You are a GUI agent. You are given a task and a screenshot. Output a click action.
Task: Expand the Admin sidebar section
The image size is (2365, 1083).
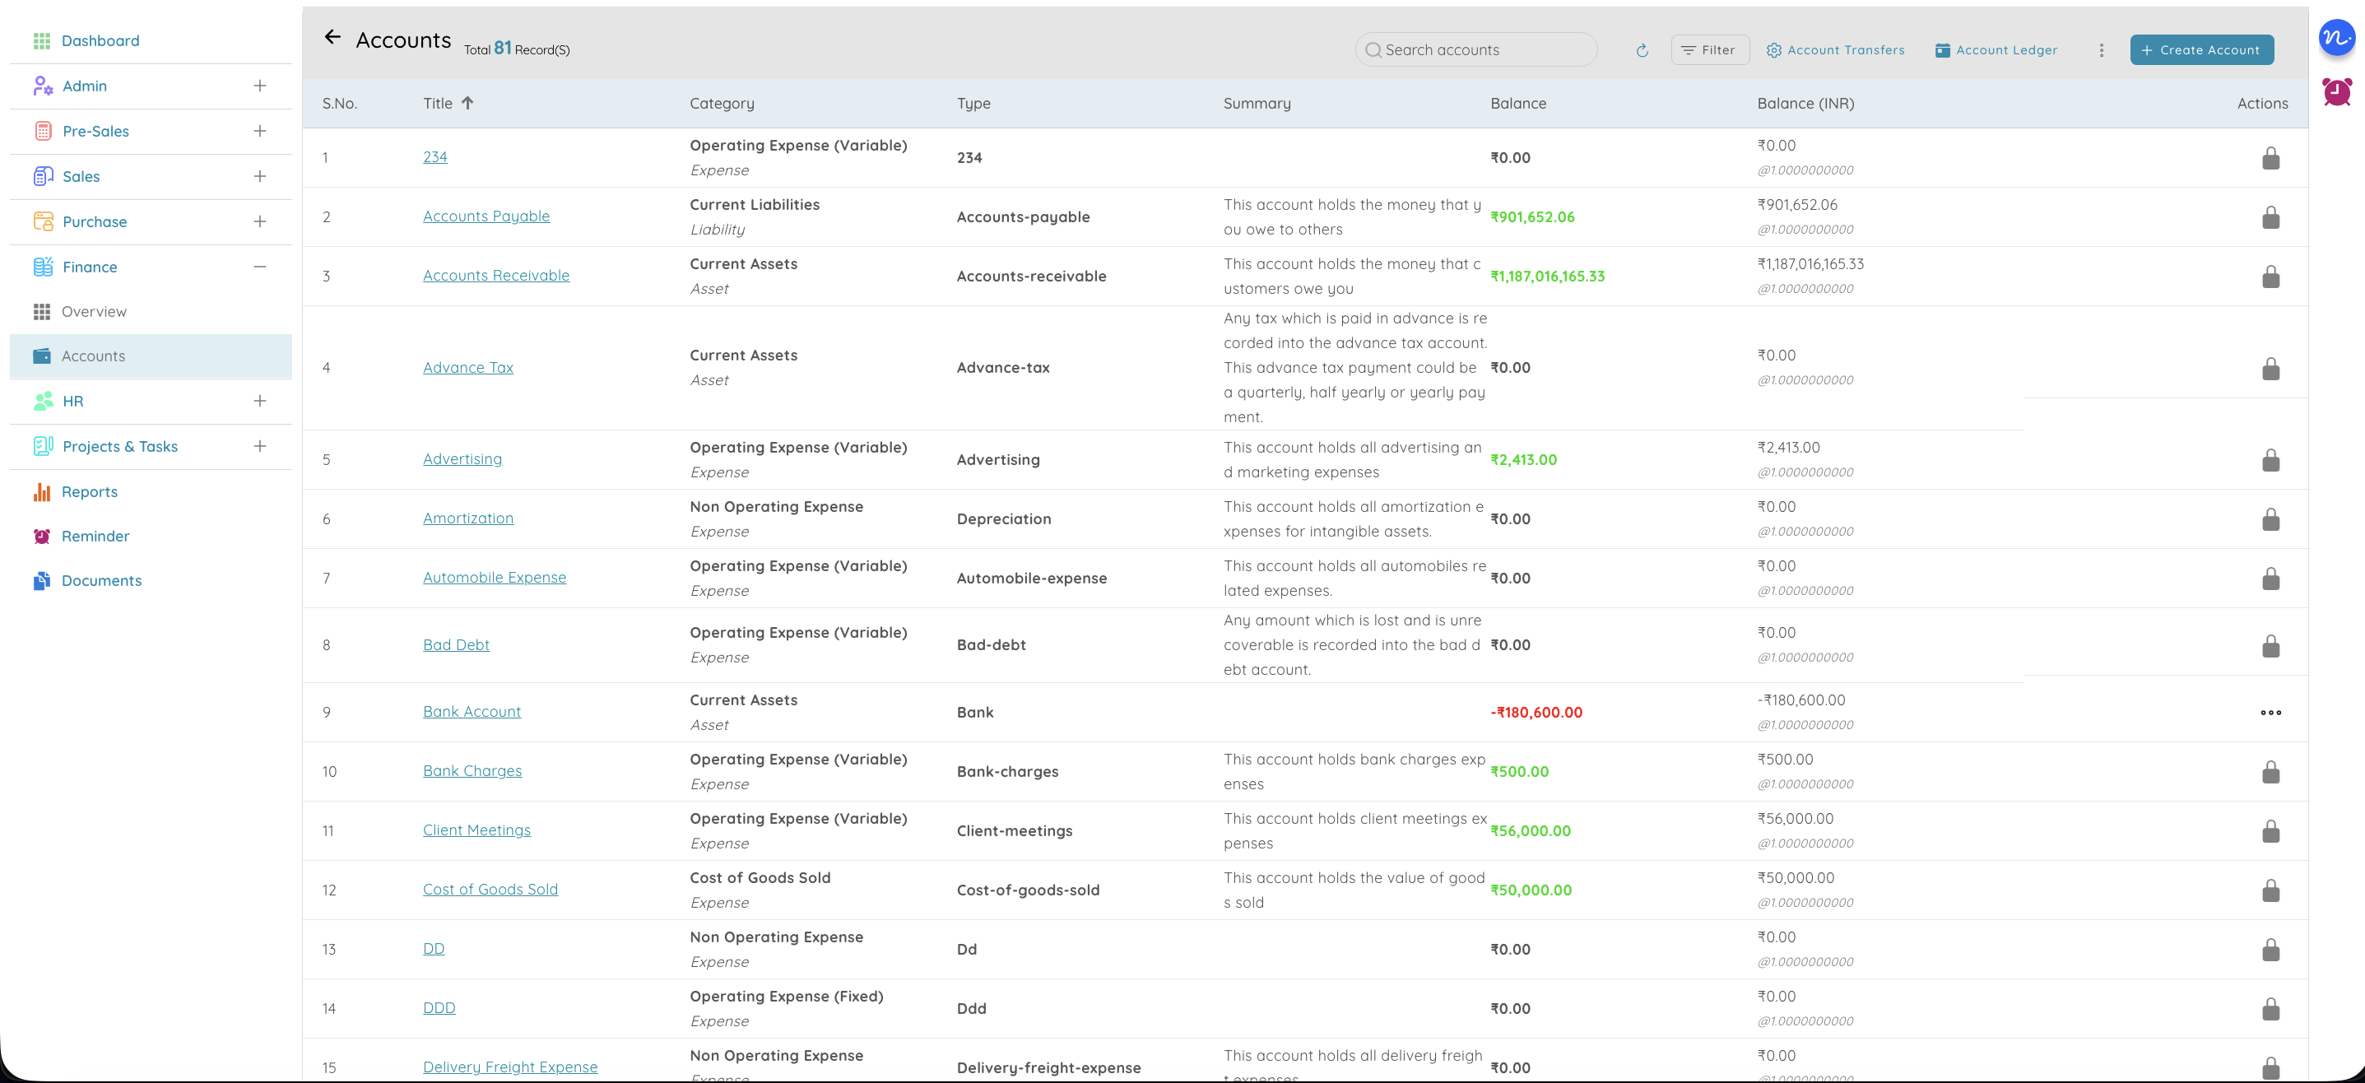(x=260, y=86)
